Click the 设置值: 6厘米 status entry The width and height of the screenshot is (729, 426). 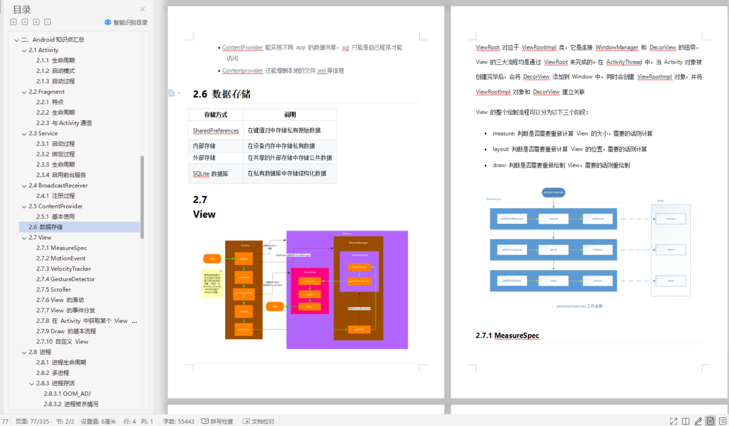click(x=98, y=421)
